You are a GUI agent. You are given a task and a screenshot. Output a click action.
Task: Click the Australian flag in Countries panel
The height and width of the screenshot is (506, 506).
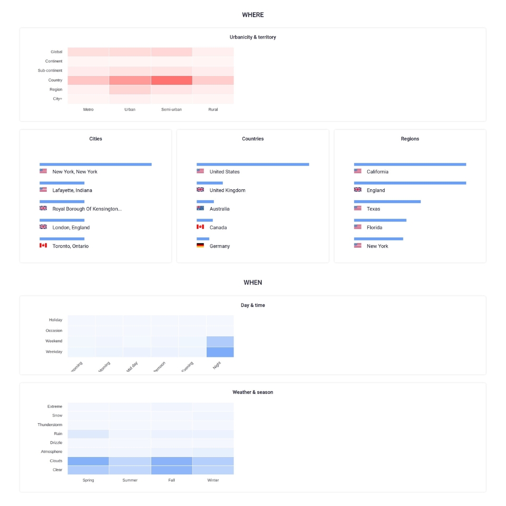(200, 208)
